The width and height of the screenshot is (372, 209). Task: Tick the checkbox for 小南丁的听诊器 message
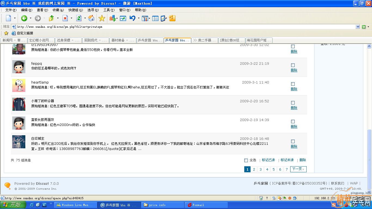click(293, 103)
